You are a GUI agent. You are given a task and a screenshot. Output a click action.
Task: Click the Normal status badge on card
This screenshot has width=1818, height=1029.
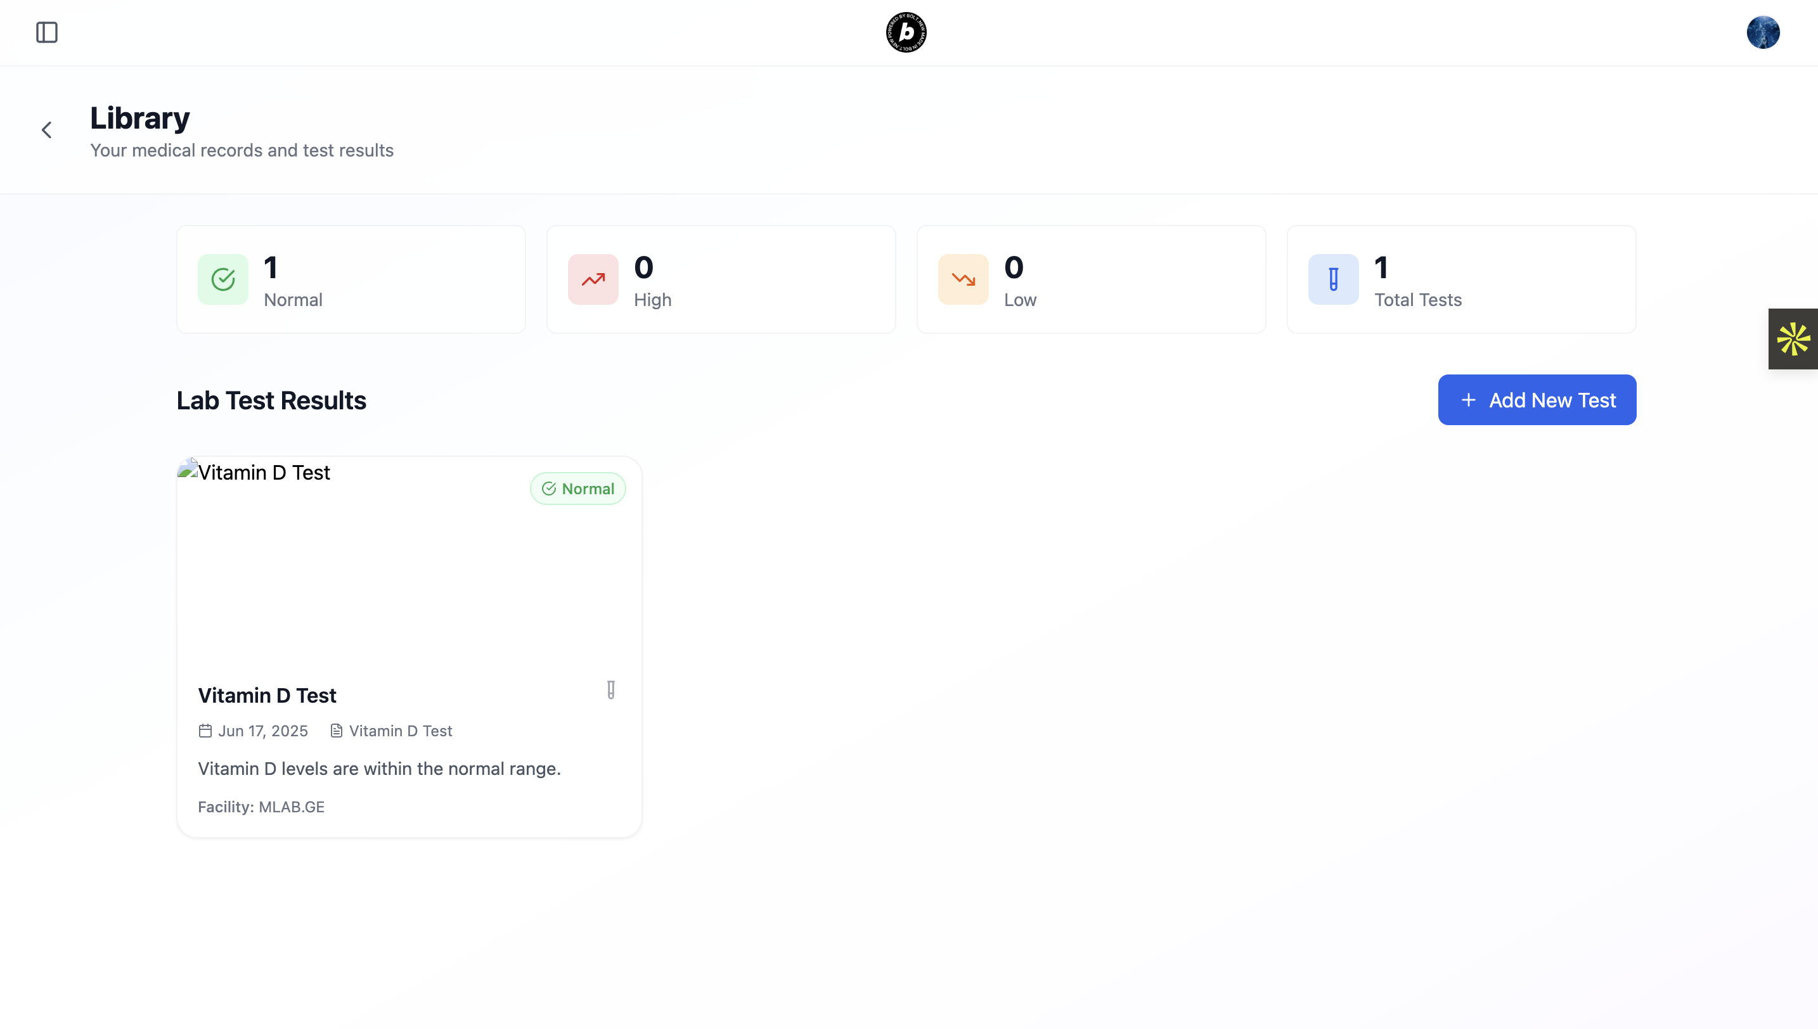tap(577, 489)
